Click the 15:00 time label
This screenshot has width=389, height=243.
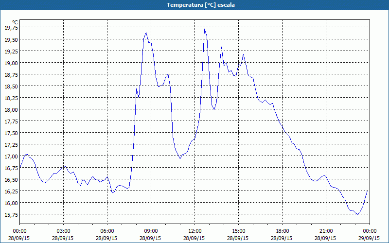point(239,231)
